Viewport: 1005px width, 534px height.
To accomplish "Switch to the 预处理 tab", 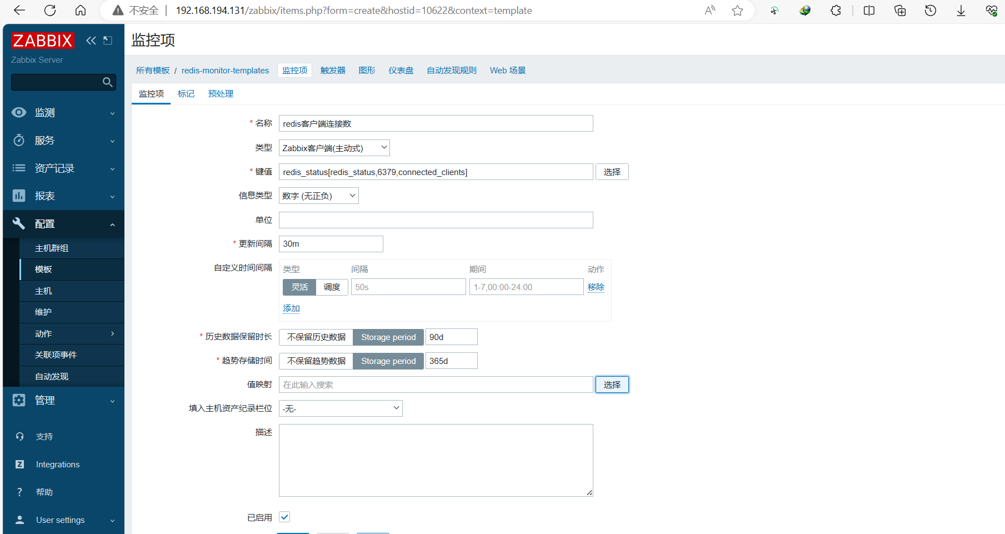I will coord(221,94).
